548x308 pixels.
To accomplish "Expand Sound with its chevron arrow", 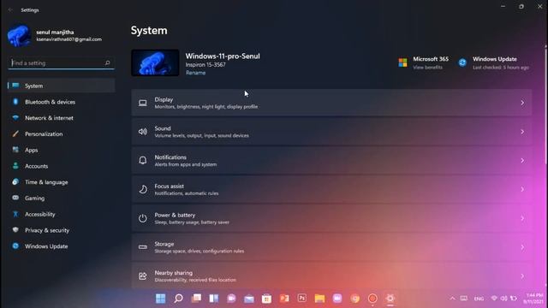I will pos(522,132).
